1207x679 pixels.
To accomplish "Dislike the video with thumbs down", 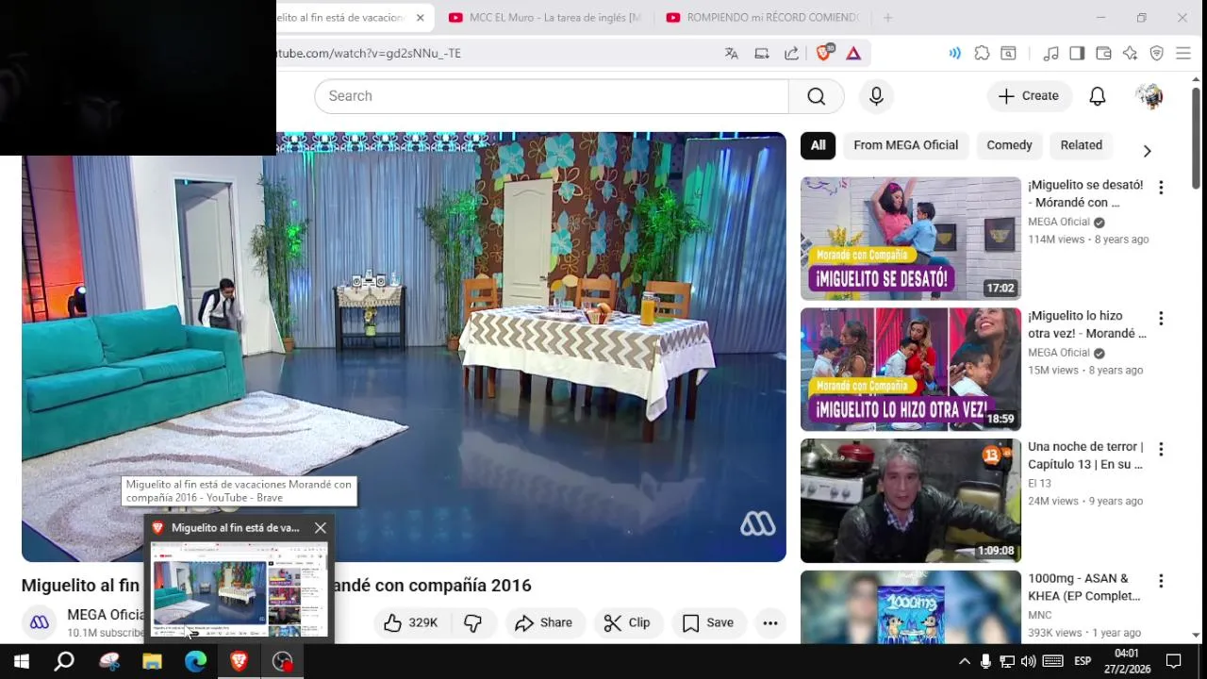I will click(x=473, y=622).
